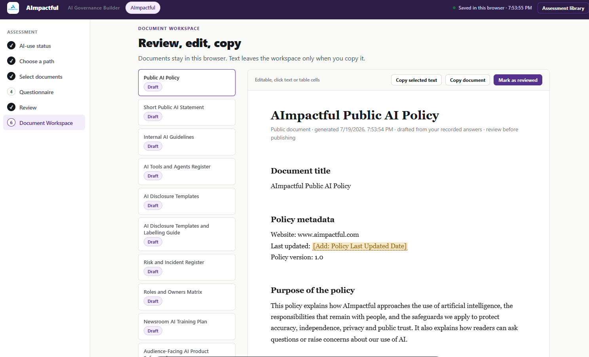The width and height of the screenshot is (589, 357).
Task: Click the Website: www.aimpactful.com line
Action: click(315, 234)
